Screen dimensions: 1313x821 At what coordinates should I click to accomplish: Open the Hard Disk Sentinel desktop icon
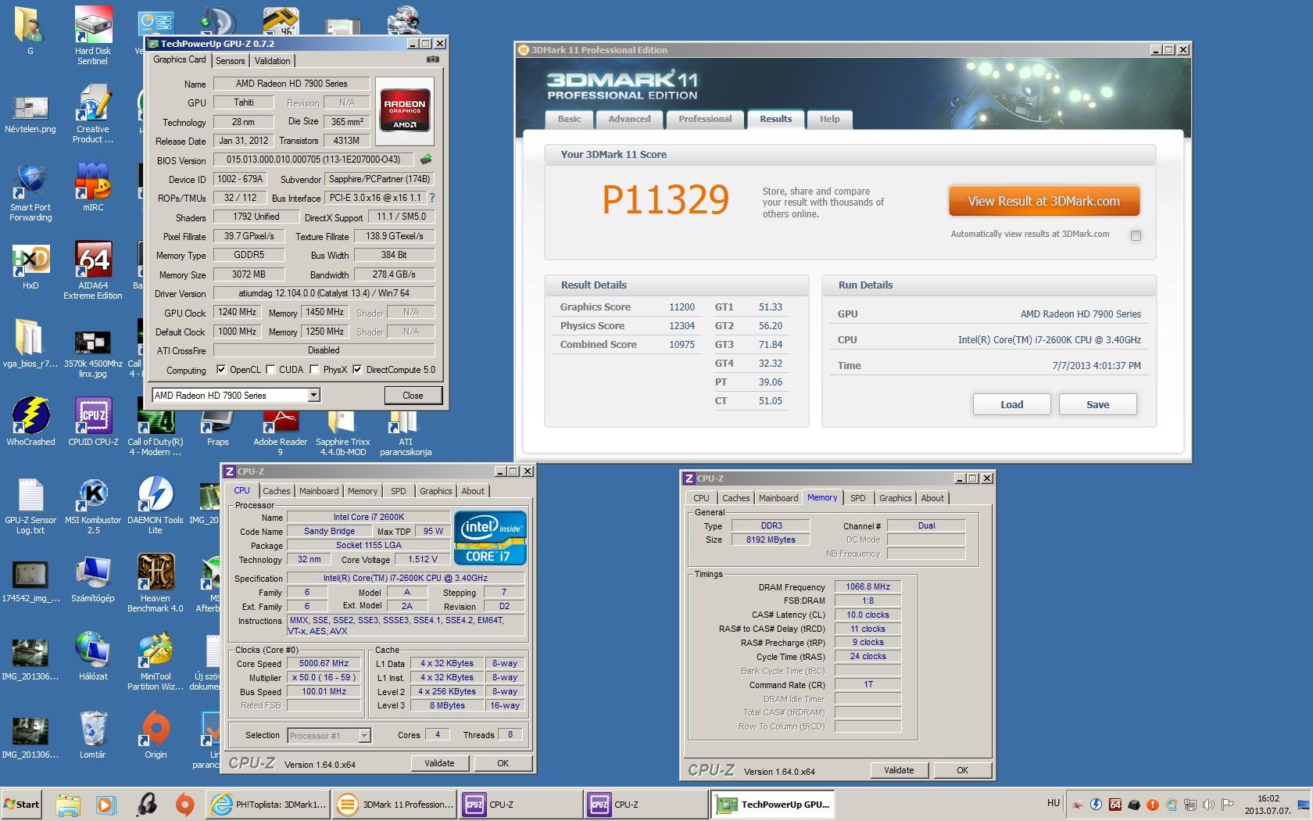point(92,36)
